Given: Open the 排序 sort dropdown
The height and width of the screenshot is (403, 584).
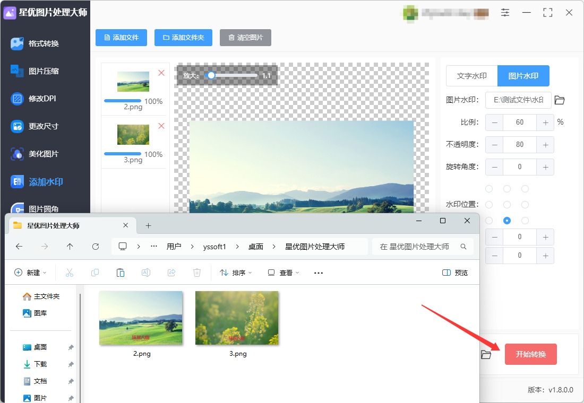Looking at the screenshot, I should [x=236, y=273].
